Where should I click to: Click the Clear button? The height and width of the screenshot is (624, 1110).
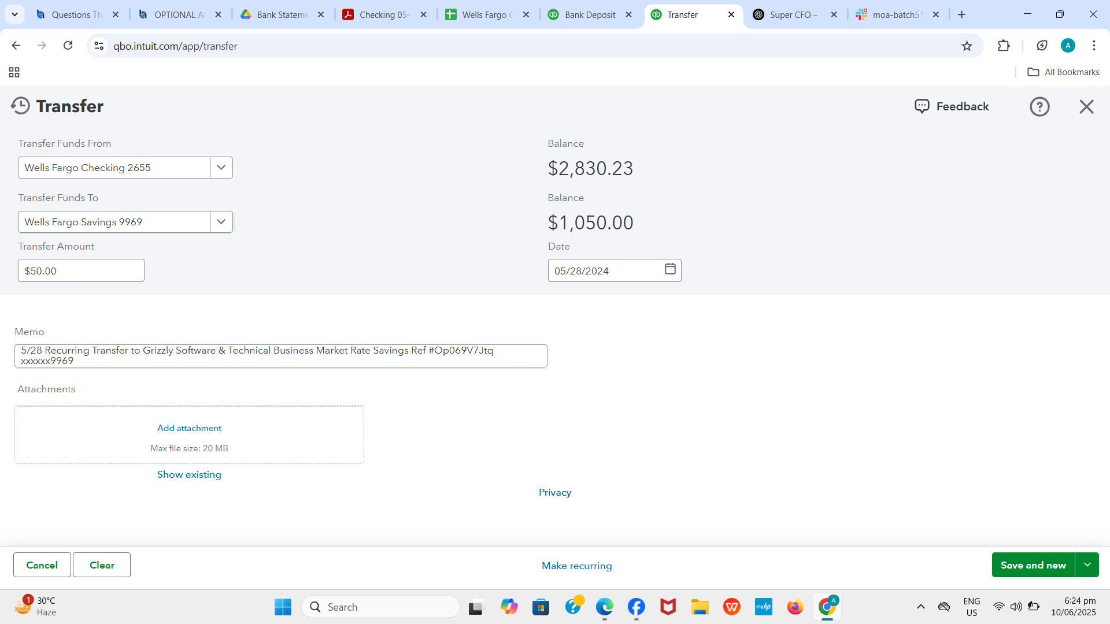pyautogui.click(x=102, y=565)
